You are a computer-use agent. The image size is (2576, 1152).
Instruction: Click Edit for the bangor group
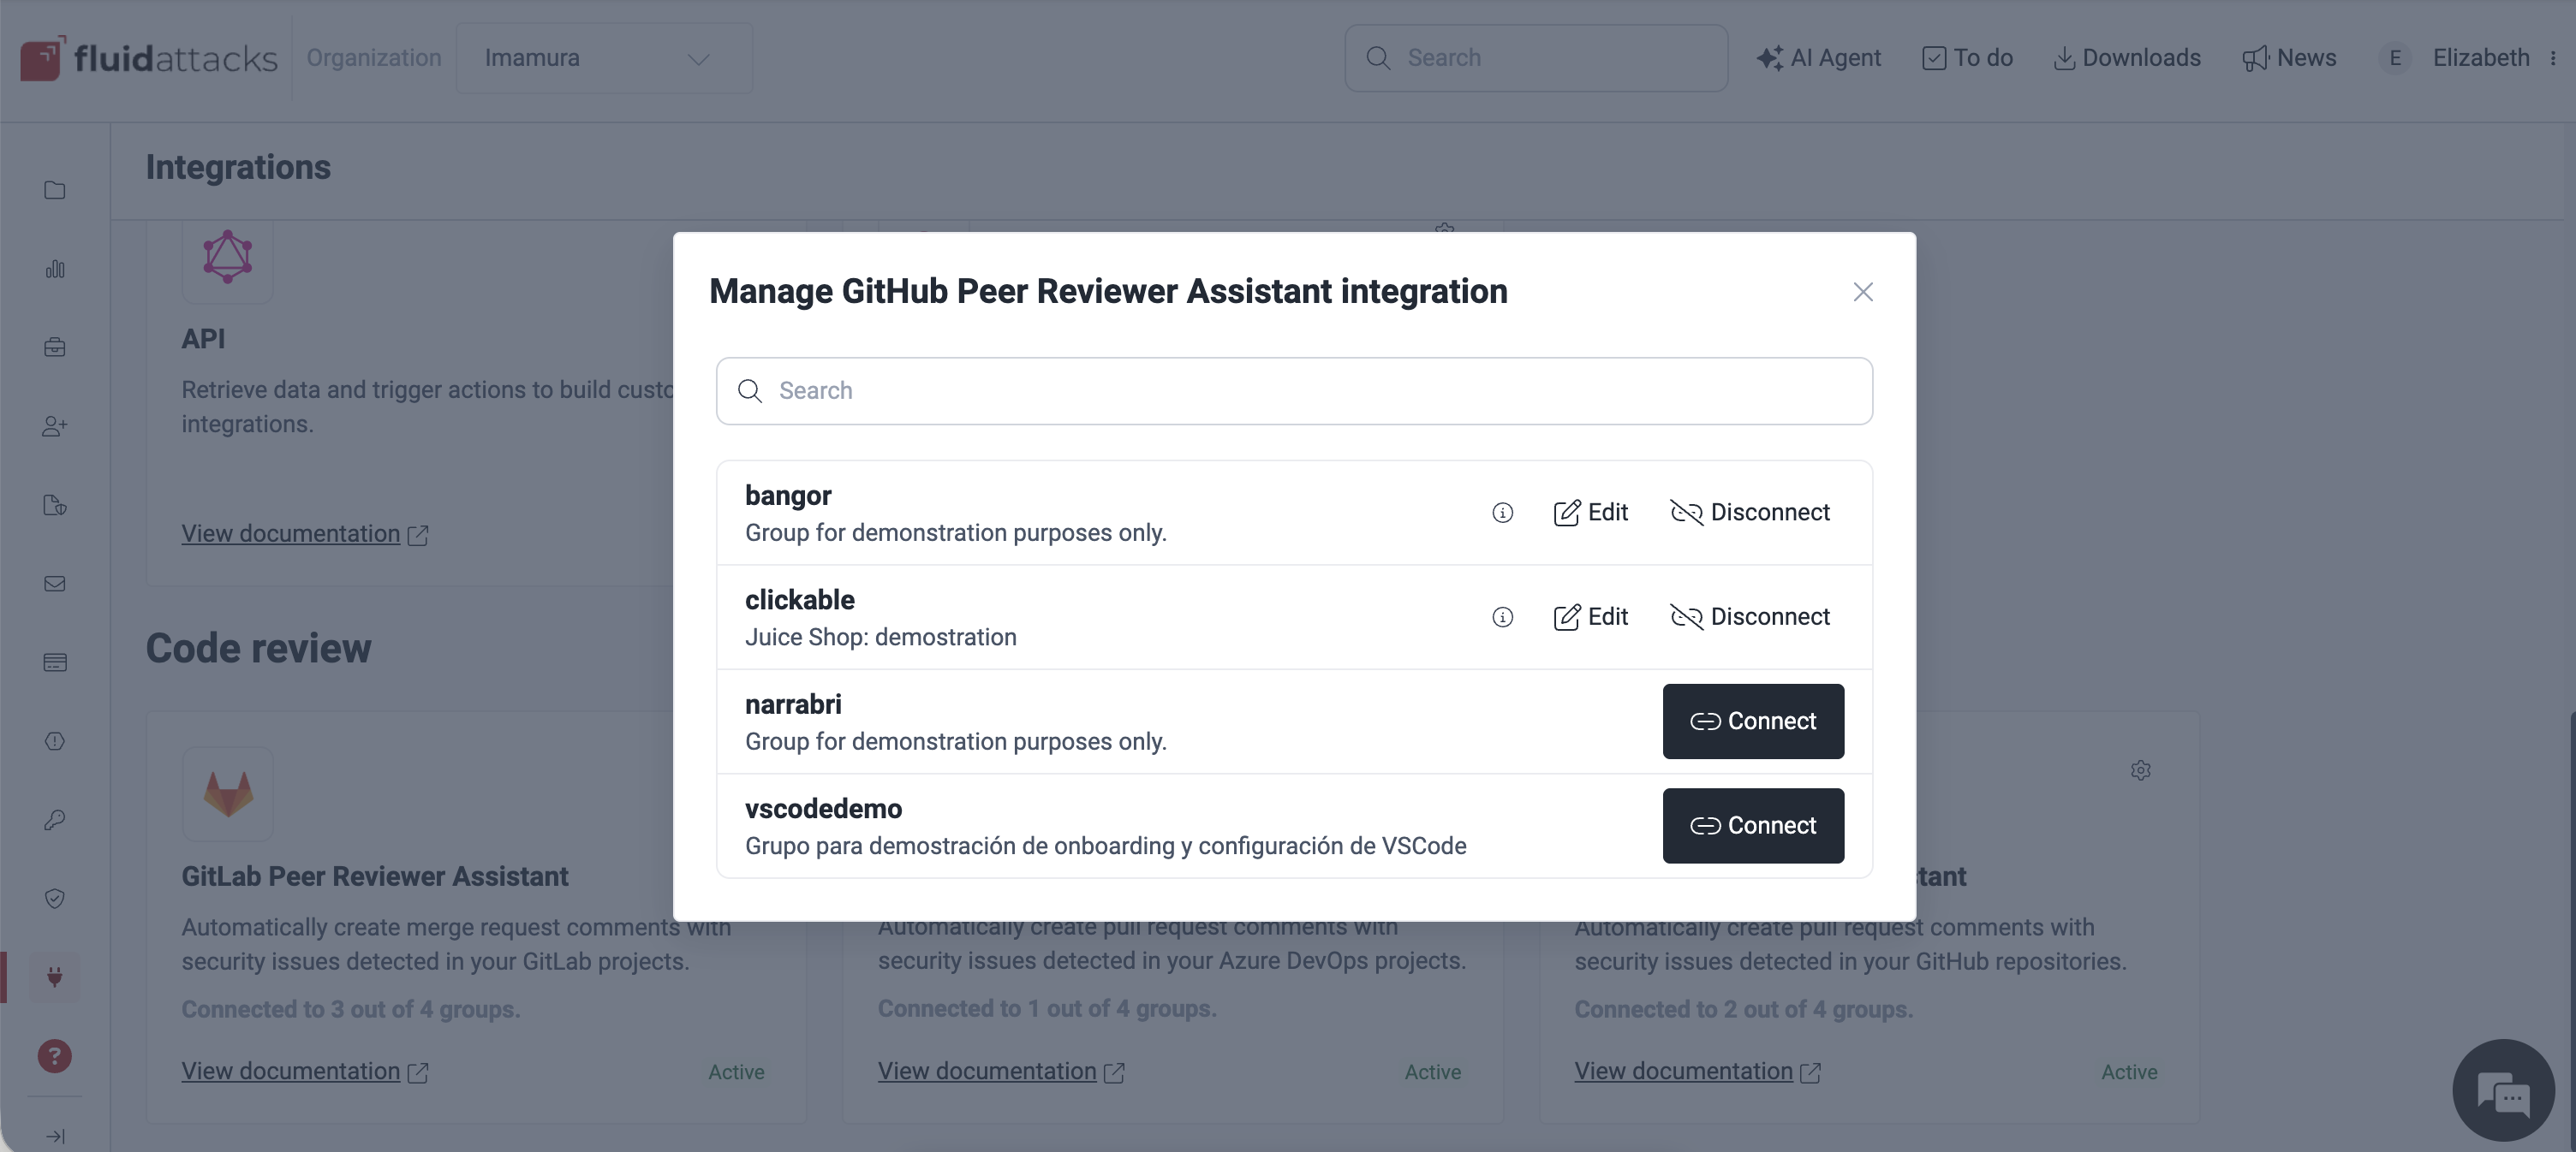point(1590,513)
